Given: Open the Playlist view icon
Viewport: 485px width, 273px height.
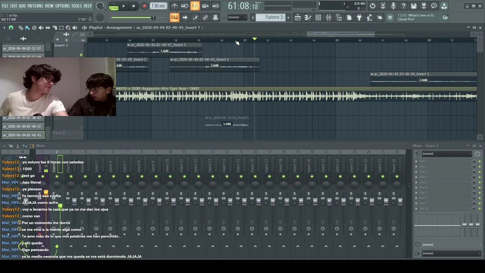Looking at the screenshot, I should [x=298, y=17].
